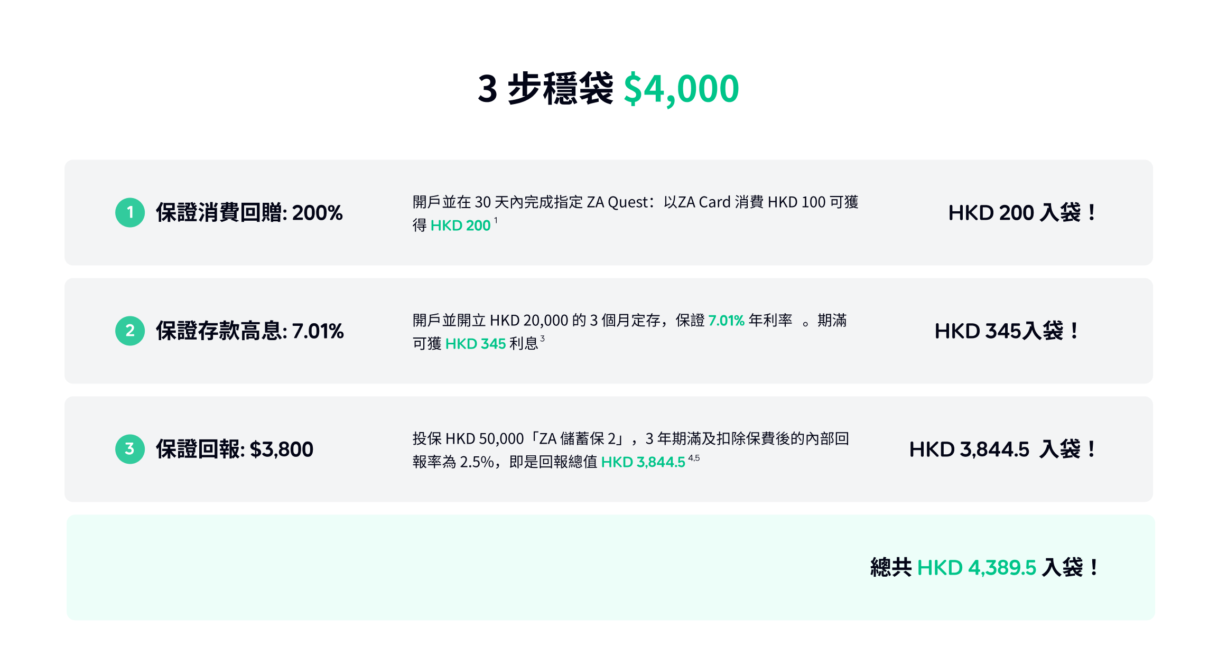The height and width of the screenshot is (666, 1218).
Task: Click the green HKD 345 interest text
Action: [476, 344]
